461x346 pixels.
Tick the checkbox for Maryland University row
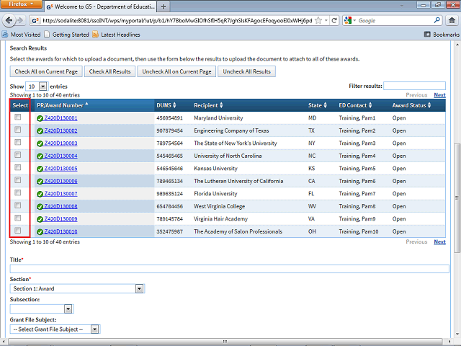click(x=18, y=117)
